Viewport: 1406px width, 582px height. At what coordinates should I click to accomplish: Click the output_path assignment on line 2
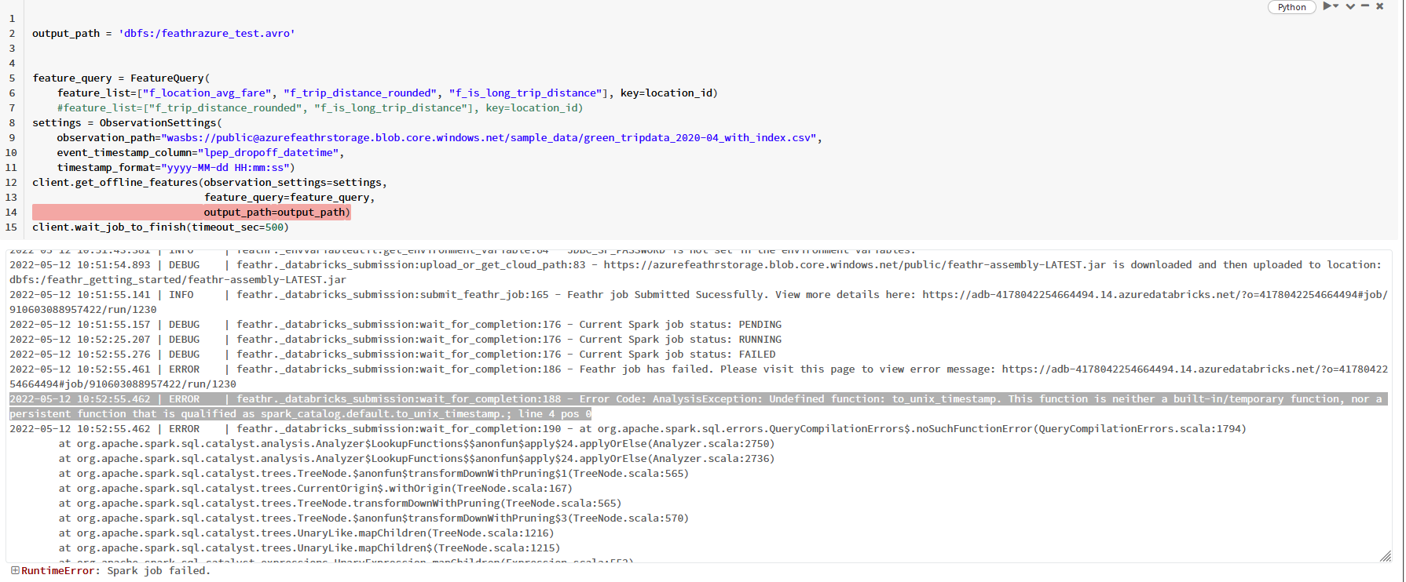tap(163, 34)
